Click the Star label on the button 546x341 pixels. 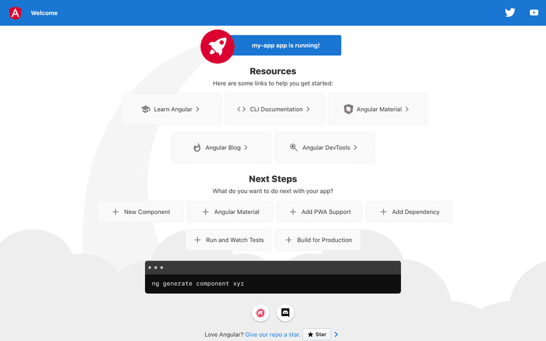[x=320, y=334]
